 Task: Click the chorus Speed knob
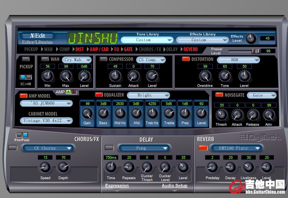pos(45,167)
